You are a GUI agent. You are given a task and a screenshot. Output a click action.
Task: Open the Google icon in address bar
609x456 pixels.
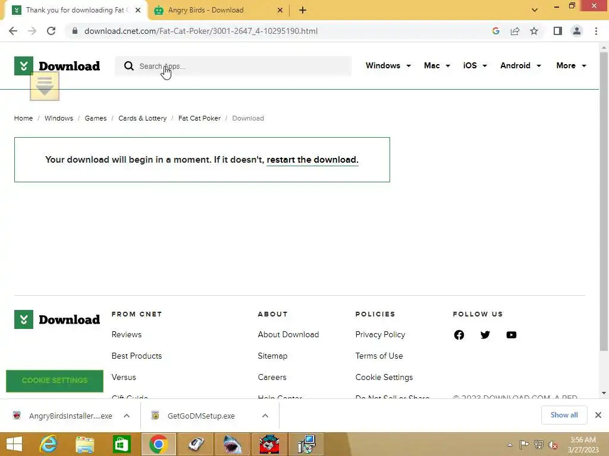(x=495, y=31)
